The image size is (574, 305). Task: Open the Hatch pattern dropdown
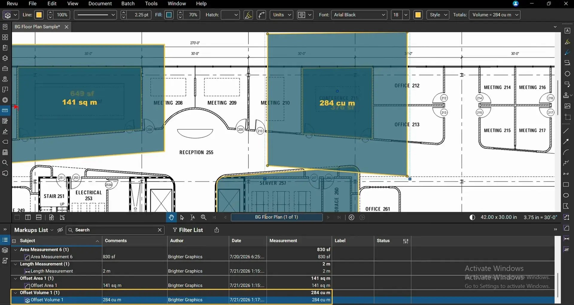pos(230,15)
